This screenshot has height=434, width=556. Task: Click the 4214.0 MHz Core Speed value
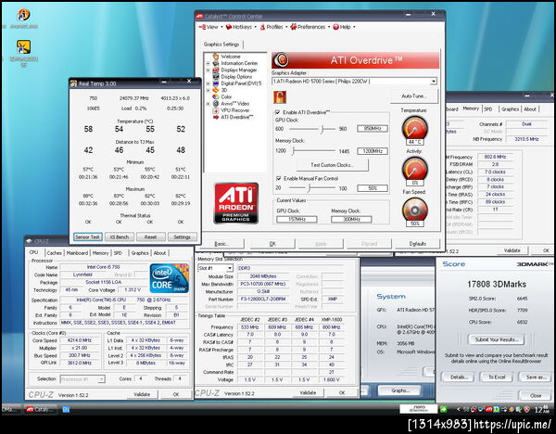80,340
